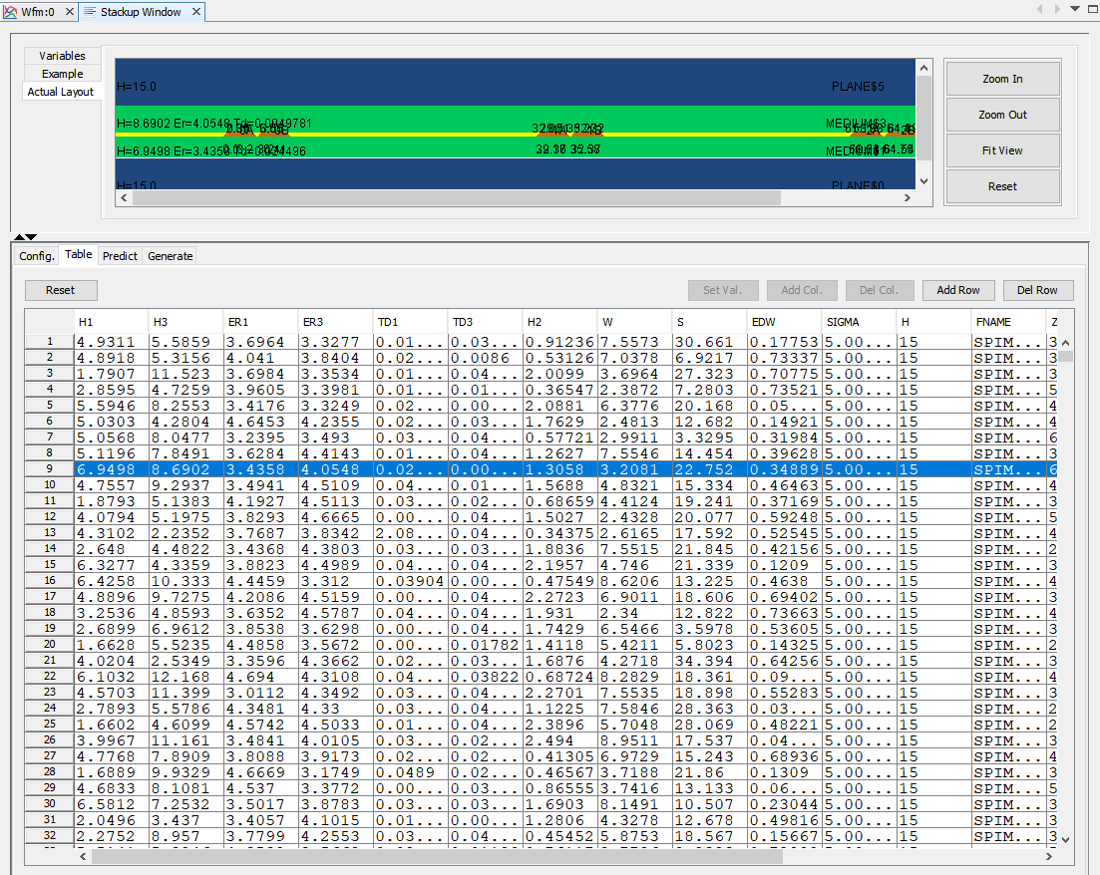This screenshot has width=1100, height=875.
Task: Open the Example layout tab
Action: coord(62,74)
